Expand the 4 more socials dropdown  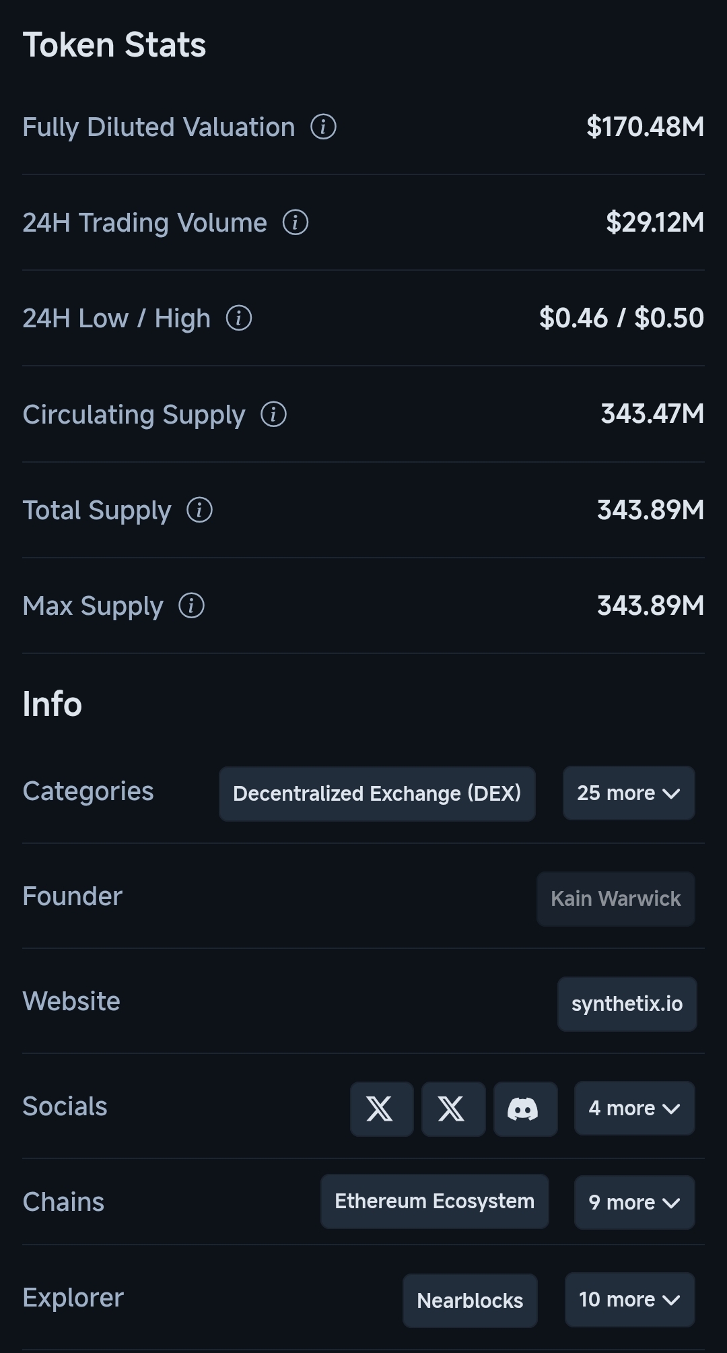click(634, 1109)
